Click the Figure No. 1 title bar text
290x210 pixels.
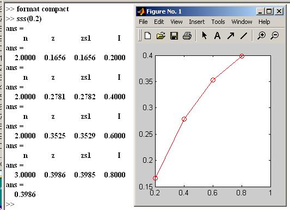[164, 11]
